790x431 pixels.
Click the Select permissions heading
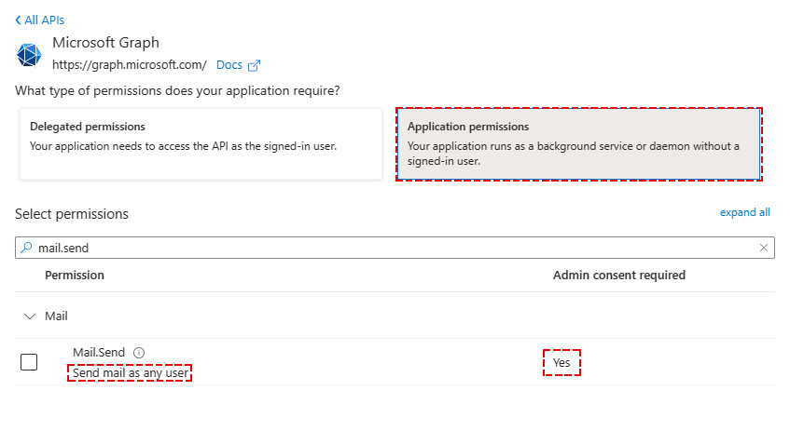point(72,214)
